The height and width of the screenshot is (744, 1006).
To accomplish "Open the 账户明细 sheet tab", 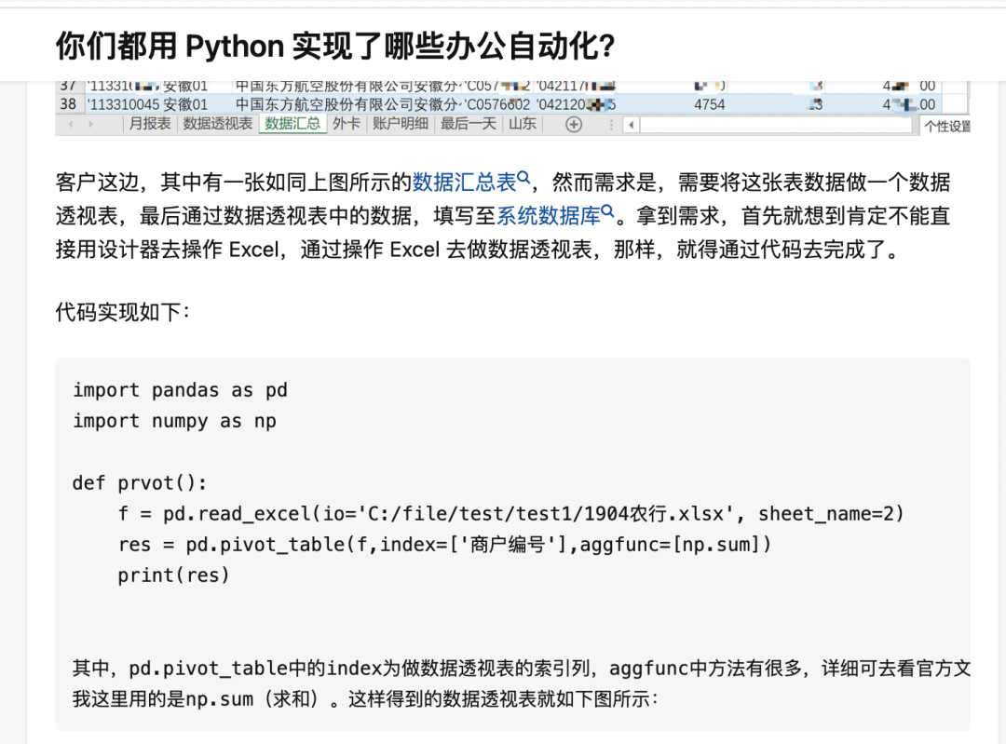I will (x=401, y=124).
